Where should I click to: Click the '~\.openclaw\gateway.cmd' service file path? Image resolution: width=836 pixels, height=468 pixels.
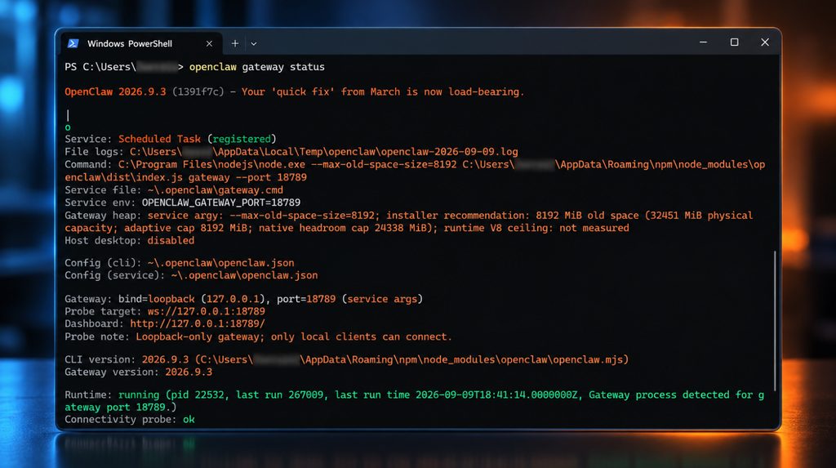216,190
